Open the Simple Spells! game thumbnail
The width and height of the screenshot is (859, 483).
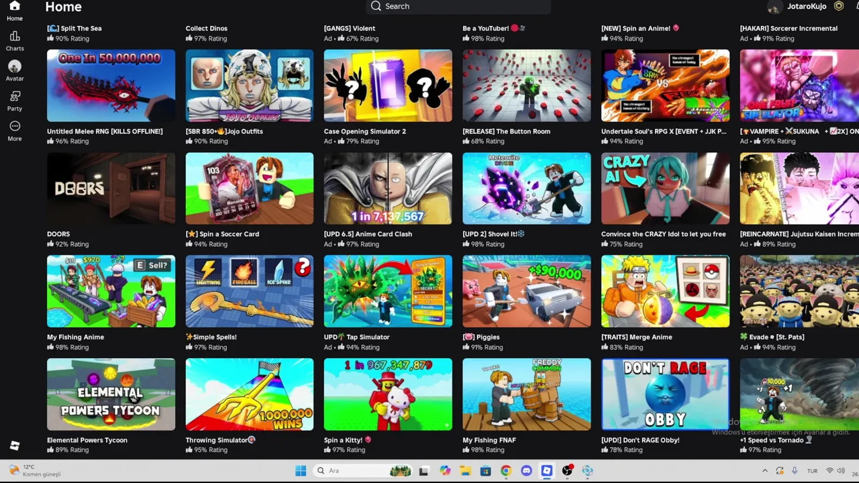(250, 291)
